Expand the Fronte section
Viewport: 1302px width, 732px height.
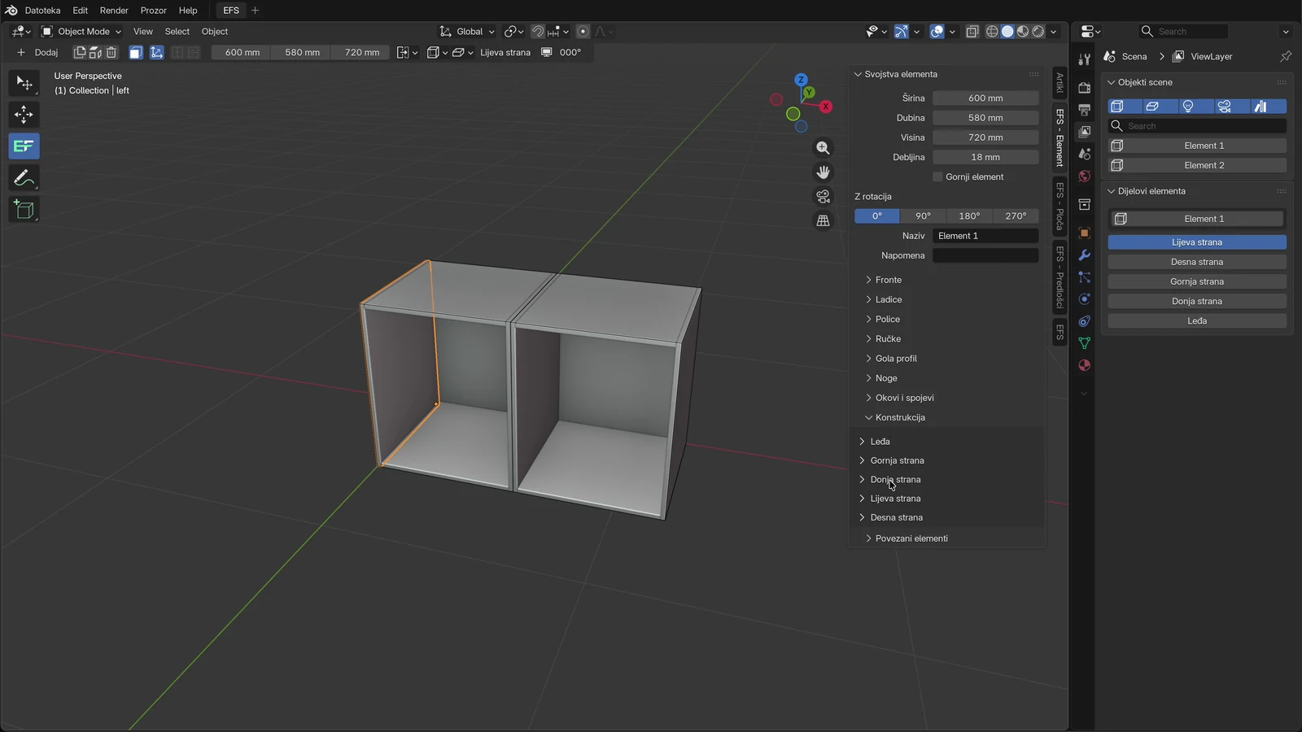click(888, 280)
